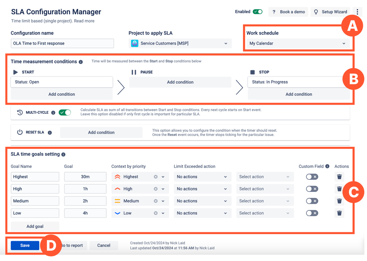
Task: Click the Highest goal name field
Action: pyautogui.click(x=35, y=177)
